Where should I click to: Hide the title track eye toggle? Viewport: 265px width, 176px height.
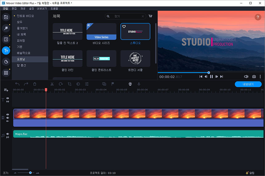(x=8, y=98)
